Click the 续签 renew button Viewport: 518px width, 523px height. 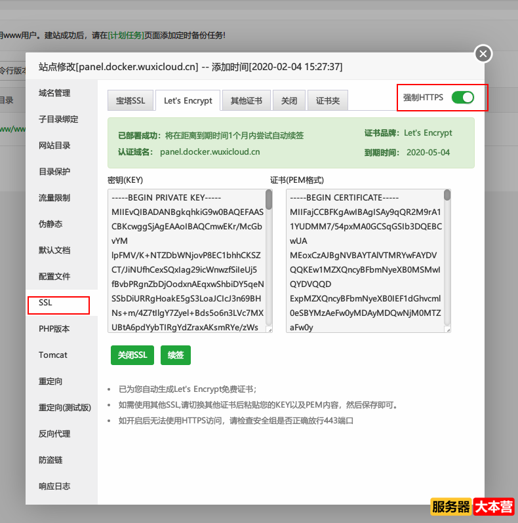(x=176, y=355)
